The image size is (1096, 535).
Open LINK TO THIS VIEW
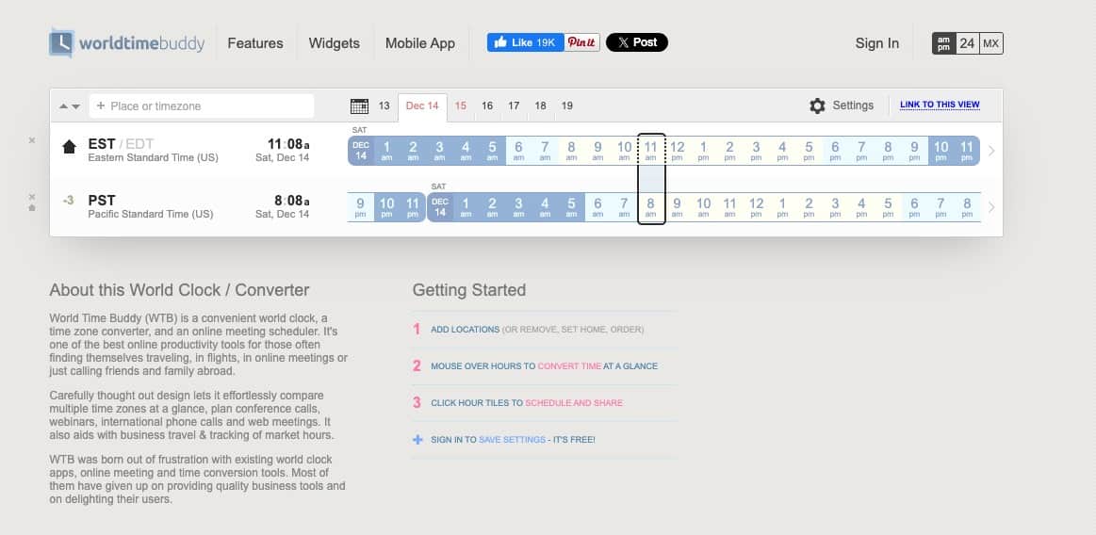pyautogui.click(x=940, y=105)
